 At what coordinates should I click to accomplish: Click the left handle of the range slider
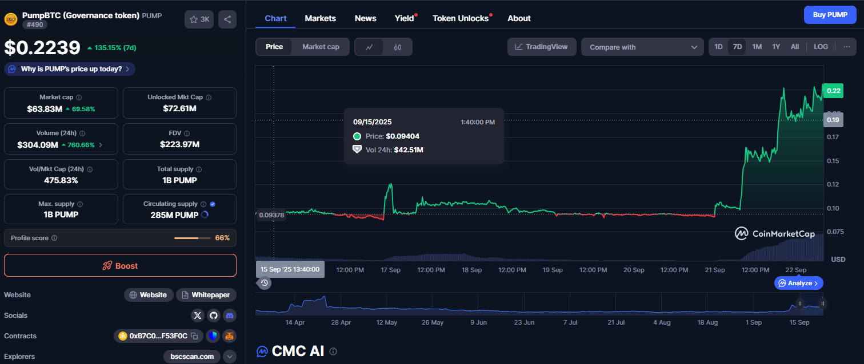tap(799, 304)
